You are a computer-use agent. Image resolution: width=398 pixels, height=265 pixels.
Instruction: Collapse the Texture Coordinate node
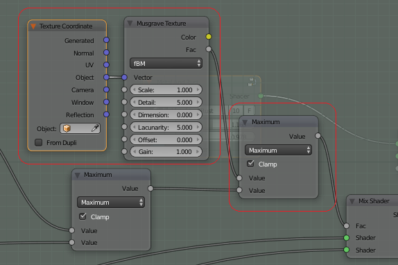point(33,26)
